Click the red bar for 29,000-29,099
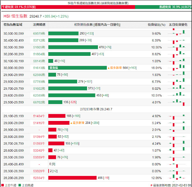This screenshot has height=187, width=192. click(x=59, y=123)
